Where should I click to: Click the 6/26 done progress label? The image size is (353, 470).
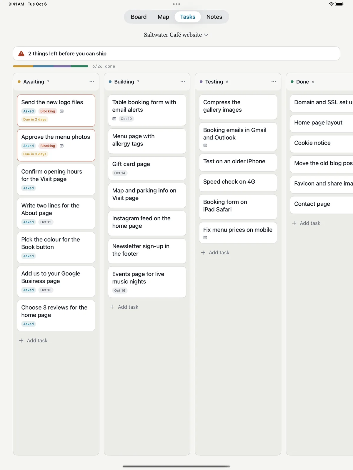(104, 66)
